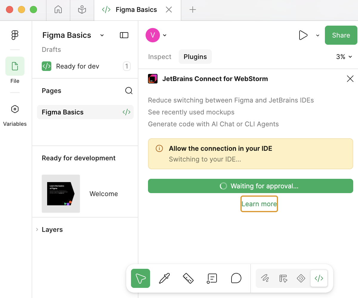Open the Home tab icon

(58, 10)
